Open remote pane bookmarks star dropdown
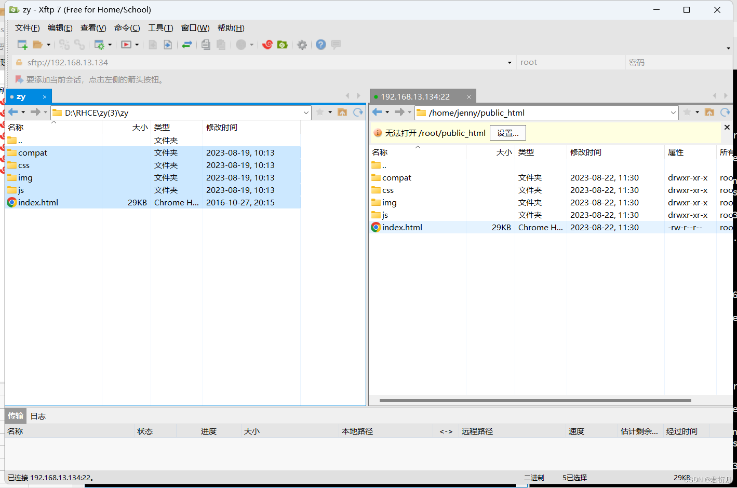The width and height of the screenshot is (737, 488). coord(698,112)
